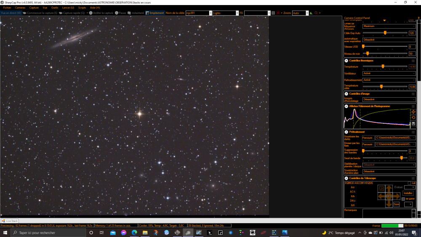Open the Refroidissement dropdown

[389, 80]
